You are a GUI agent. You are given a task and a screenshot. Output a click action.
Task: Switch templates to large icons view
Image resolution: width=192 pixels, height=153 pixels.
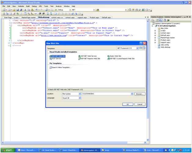coord(141,48)
